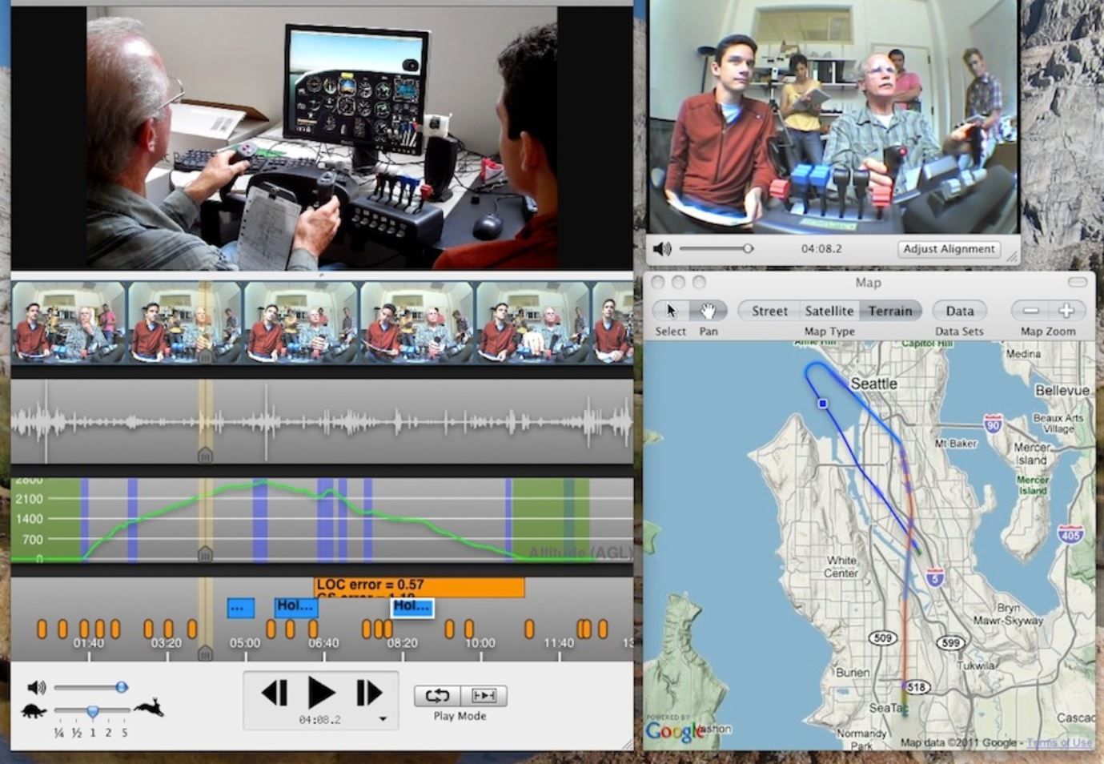Click the playhead handle on audio waveform
Screen dimensions: 1104x764
(x=205, y=454)
